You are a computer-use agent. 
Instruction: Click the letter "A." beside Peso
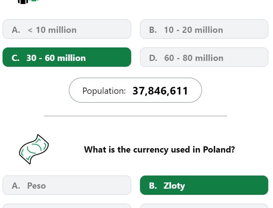16,186
